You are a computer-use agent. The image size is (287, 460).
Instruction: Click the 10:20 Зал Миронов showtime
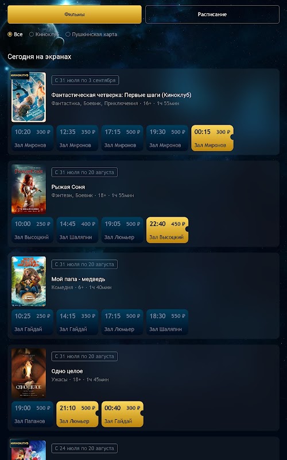32,138
